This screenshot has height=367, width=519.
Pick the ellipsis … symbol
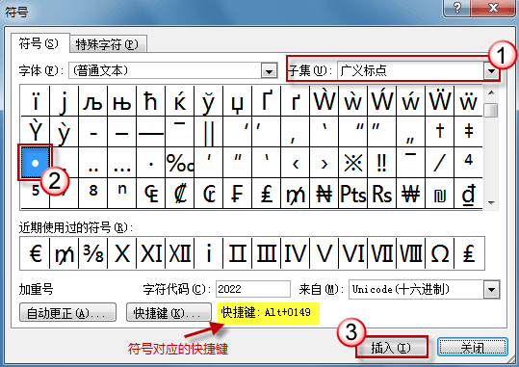pyautogui.click(x=121, y=163)
